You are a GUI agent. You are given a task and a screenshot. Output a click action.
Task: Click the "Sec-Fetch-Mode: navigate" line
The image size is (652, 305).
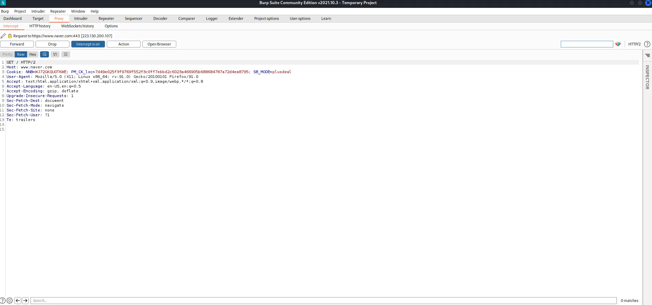tap(35, 105)
